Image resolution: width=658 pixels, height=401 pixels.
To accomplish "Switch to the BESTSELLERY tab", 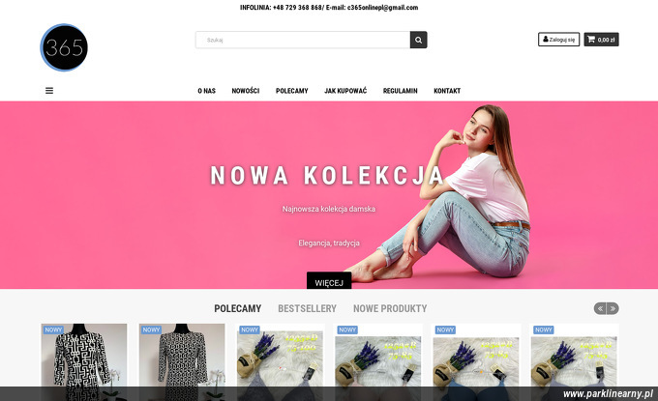I will click(x=307, y=308).
